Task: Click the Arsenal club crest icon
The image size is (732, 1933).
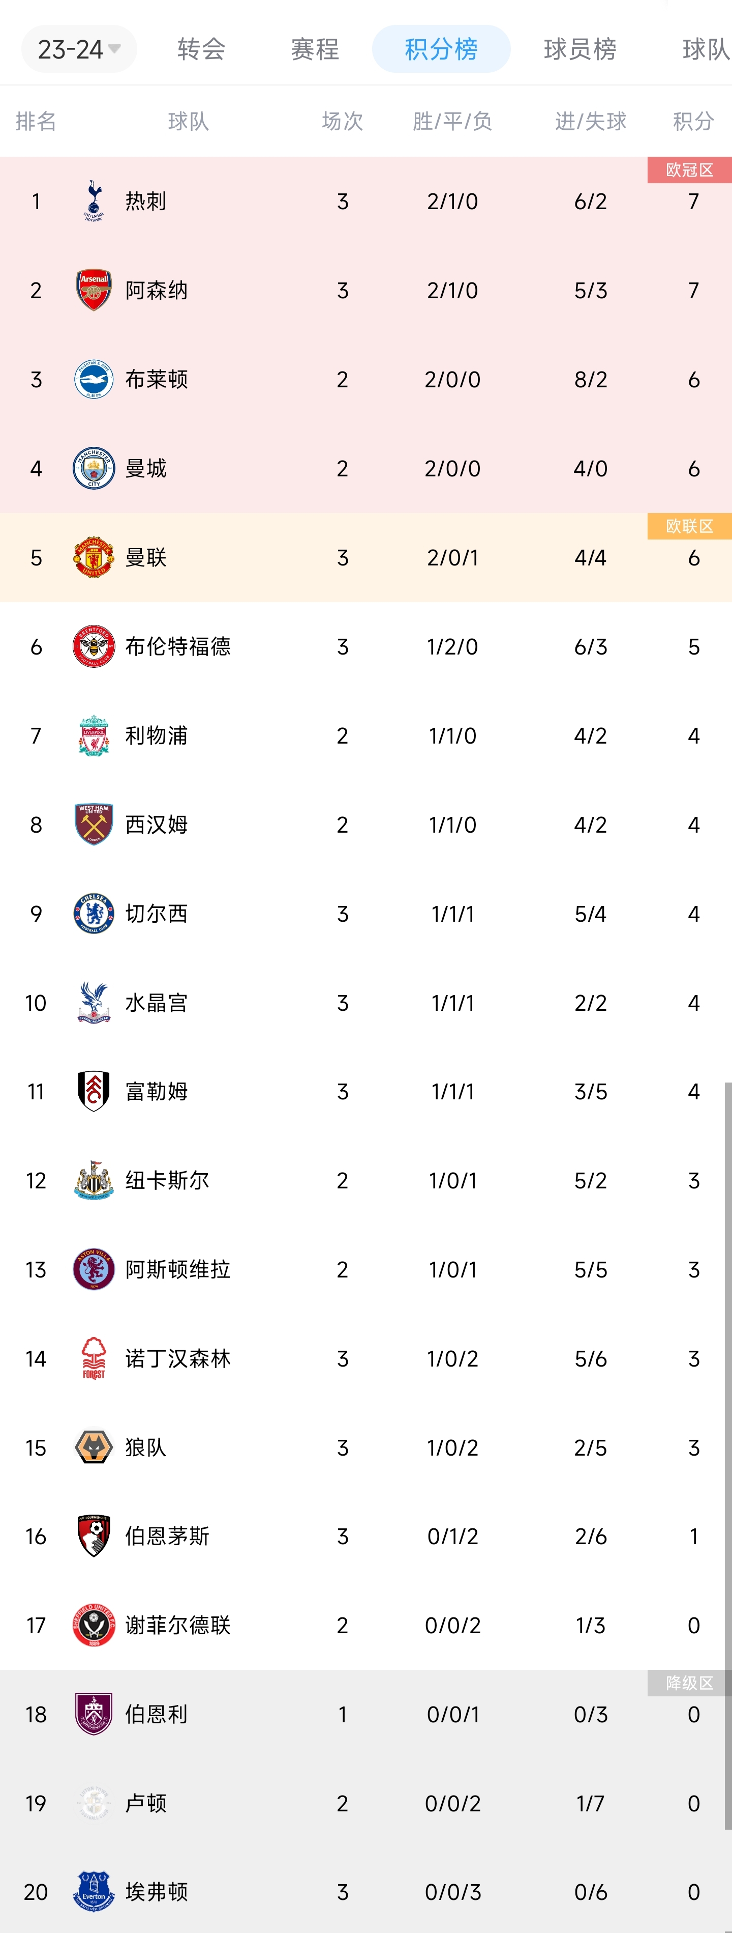Action: (94, 291)
